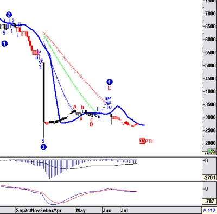Screen dimensions: 217x214
Task: Click the 5000 price axis level
Action: pyautogui.click(x=210, y=65)
